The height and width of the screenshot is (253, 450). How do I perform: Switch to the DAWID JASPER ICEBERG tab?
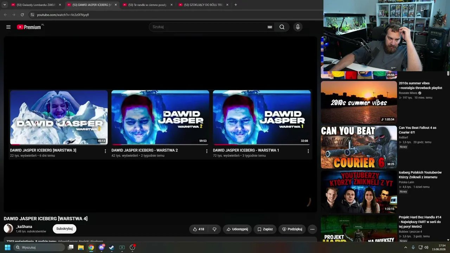click(x=92, y=5)
